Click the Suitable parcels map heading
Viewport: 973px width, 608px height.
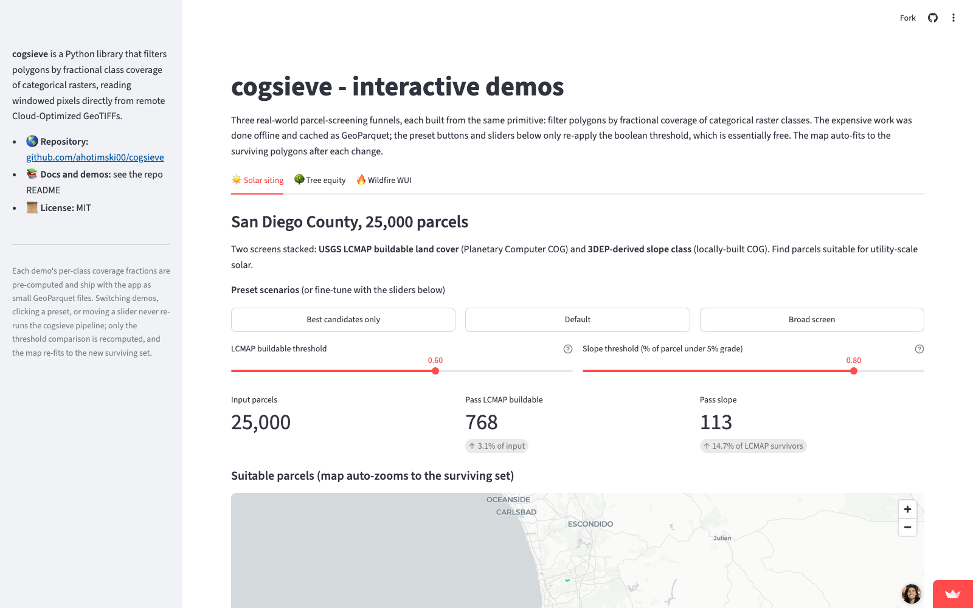point(372,476)
